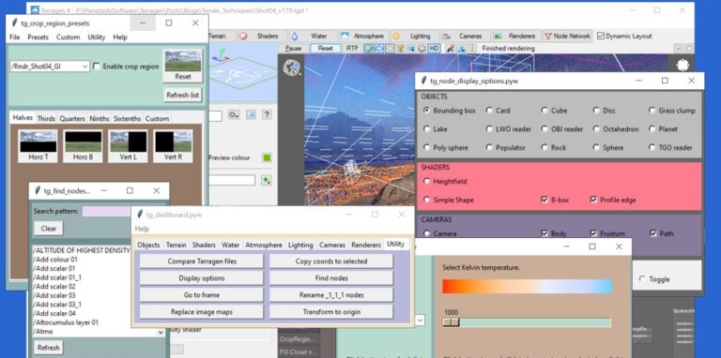The image size is (721, 358).
Task: Uncheck the camera Frustum checkbox
Action: (593, 233)
